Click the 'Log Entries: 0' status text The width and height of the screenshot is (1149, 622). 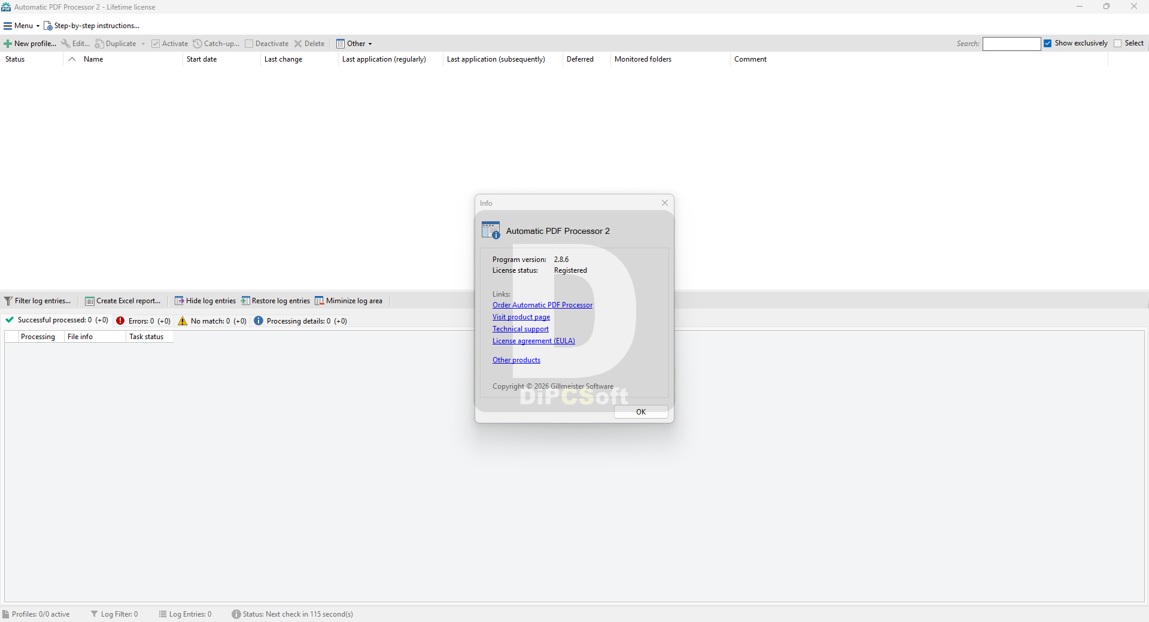coord(190,614)
